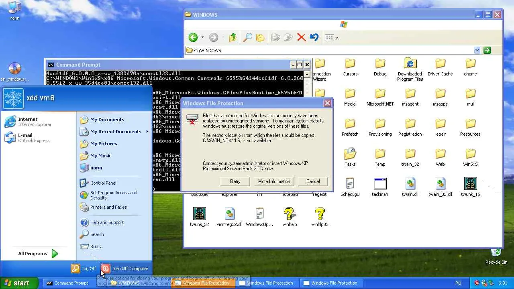Open the Search magnifier in Explorer toolbar
The image size is (514, 289).
coord(247,37)
